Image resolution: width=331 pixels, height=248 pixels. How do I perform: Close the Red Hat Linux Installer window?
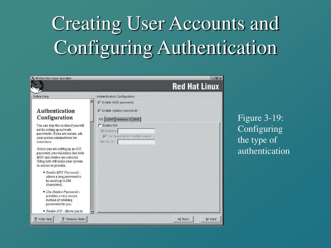(220, 78)
